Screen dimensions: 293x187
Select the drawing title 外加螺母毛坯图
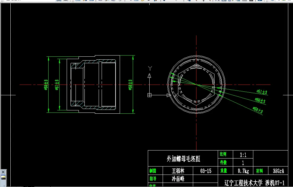[183, 159]
